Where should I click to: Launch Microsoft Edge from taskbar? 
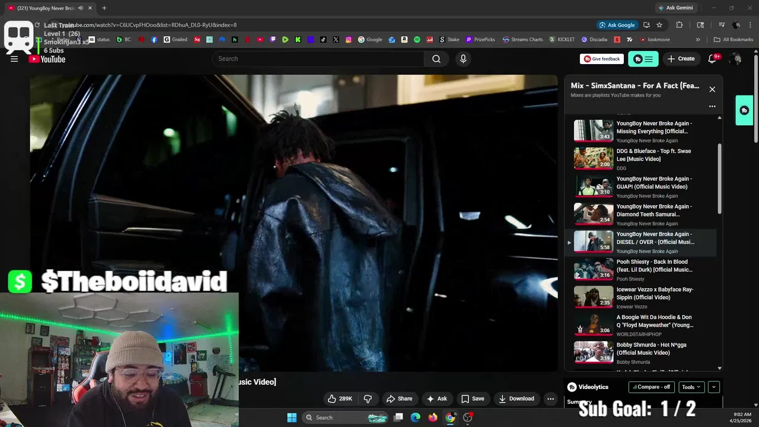416,418
